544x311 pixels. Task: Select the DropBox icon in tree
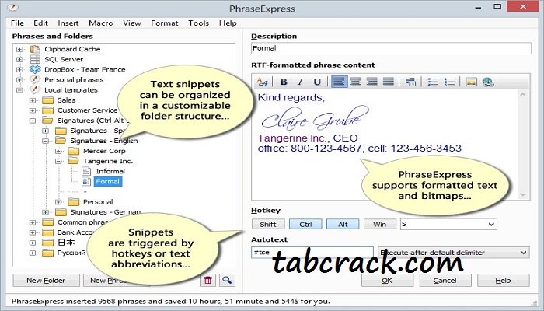tap(35, 69)
